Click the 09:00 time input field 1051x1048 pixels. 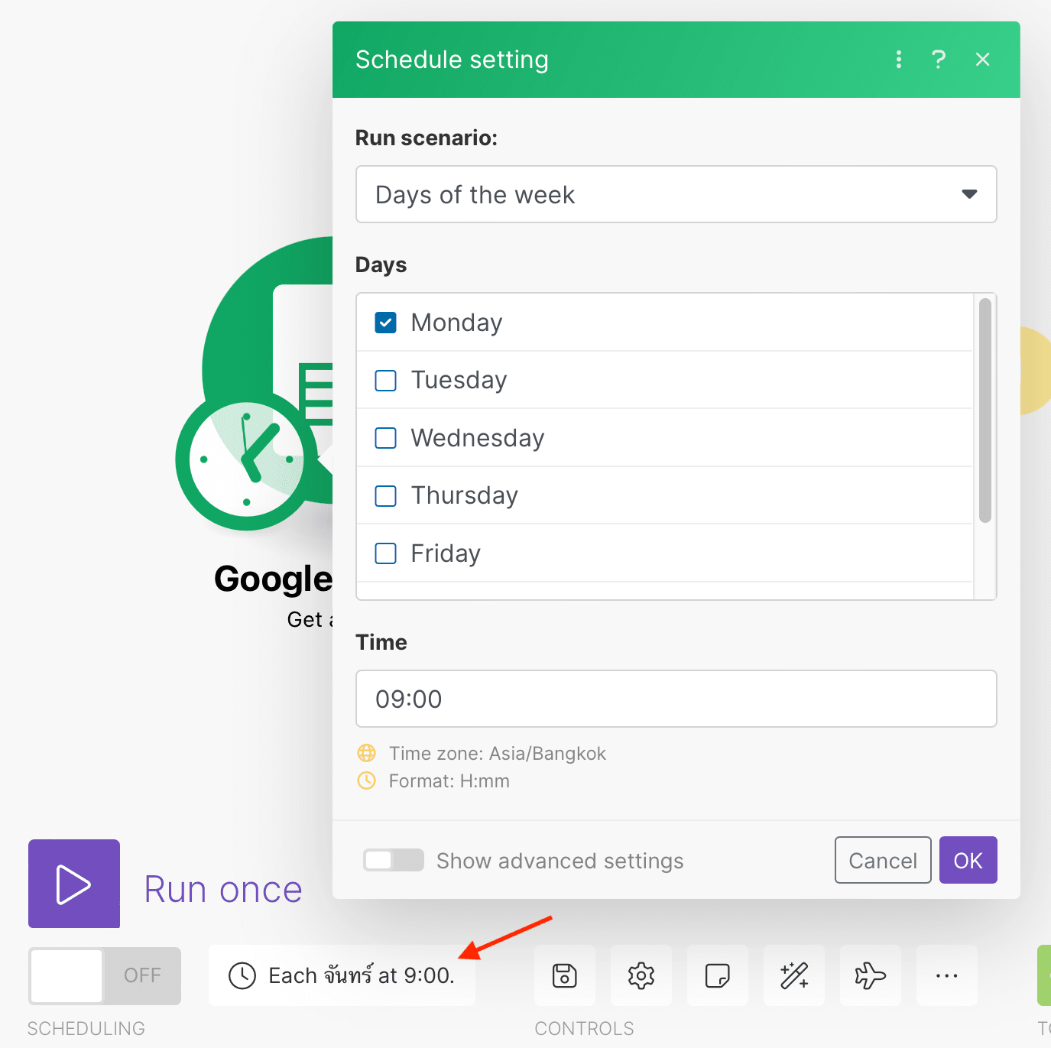click(676, 699)
